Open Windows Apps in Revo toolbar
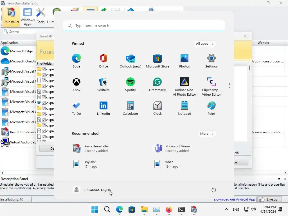Screen dimensions: 288x216 [28, 17]
